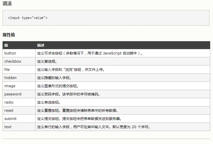Viewport: 213px width, 144px height.
Task: Select the hidden value cell
Action: point(19,78)
